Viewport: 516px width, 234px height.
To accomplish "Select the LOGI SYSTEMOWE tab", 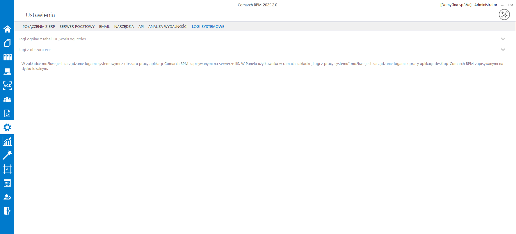I will (208, 26).
